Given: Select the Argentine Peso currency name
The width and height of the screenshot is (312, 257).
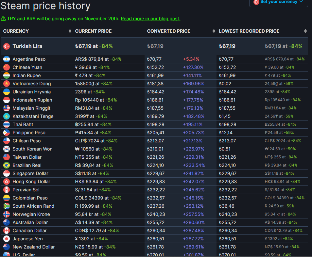Looking at the screenshot, I should click(29, 59).
